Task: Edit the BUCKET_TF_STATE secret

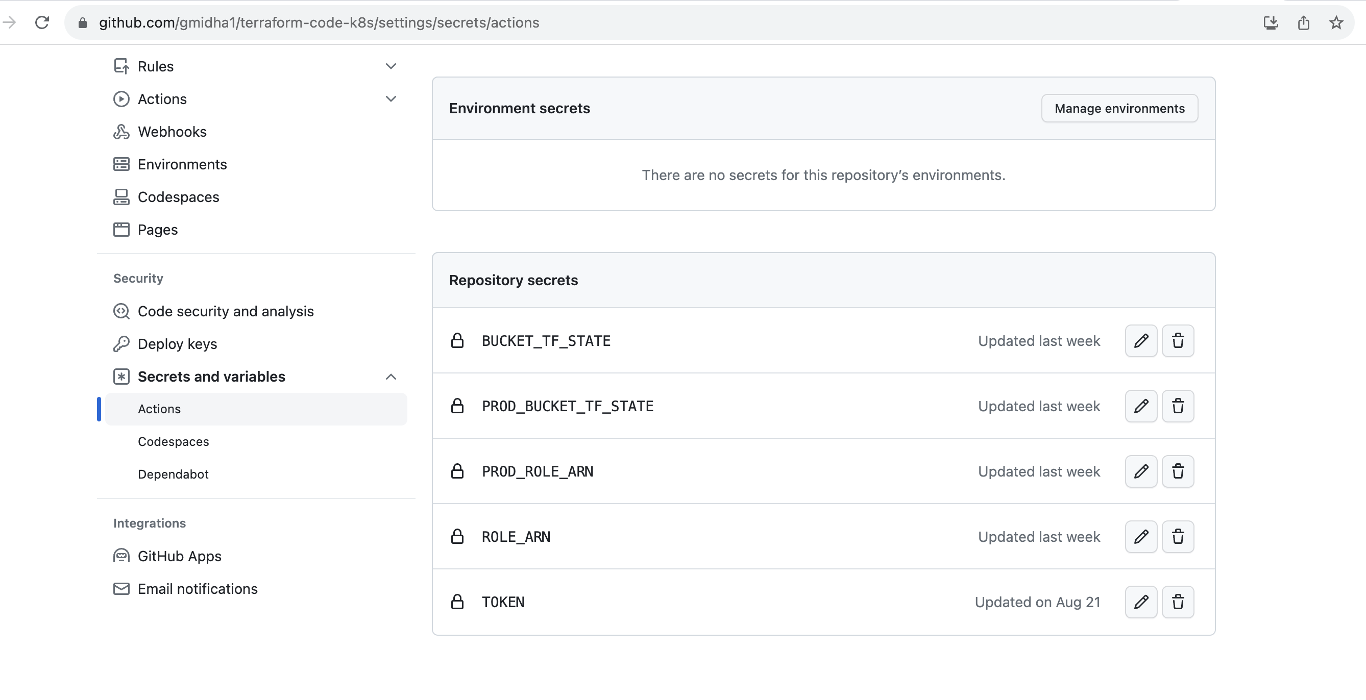Action: coord(1141,341)
